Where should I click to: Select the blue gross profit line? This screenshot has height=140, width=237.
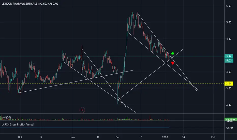85,127
